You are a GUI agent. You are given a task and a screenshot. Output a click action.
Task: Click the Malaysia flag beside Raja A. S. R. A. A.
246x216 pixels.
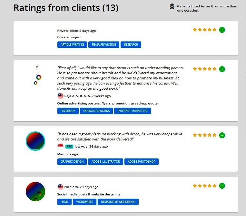click(x=60, y=96)
